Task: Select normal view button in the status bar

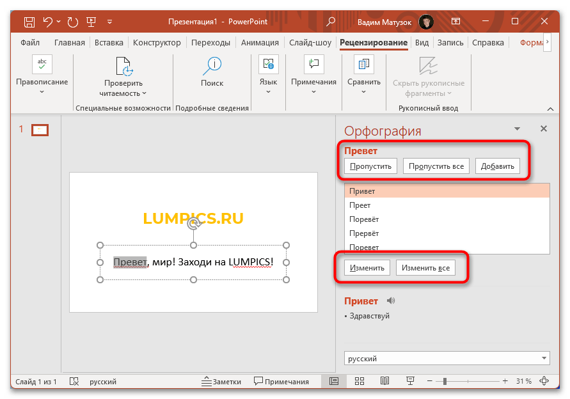Action: pyautogui.click(x=333, y=381)
